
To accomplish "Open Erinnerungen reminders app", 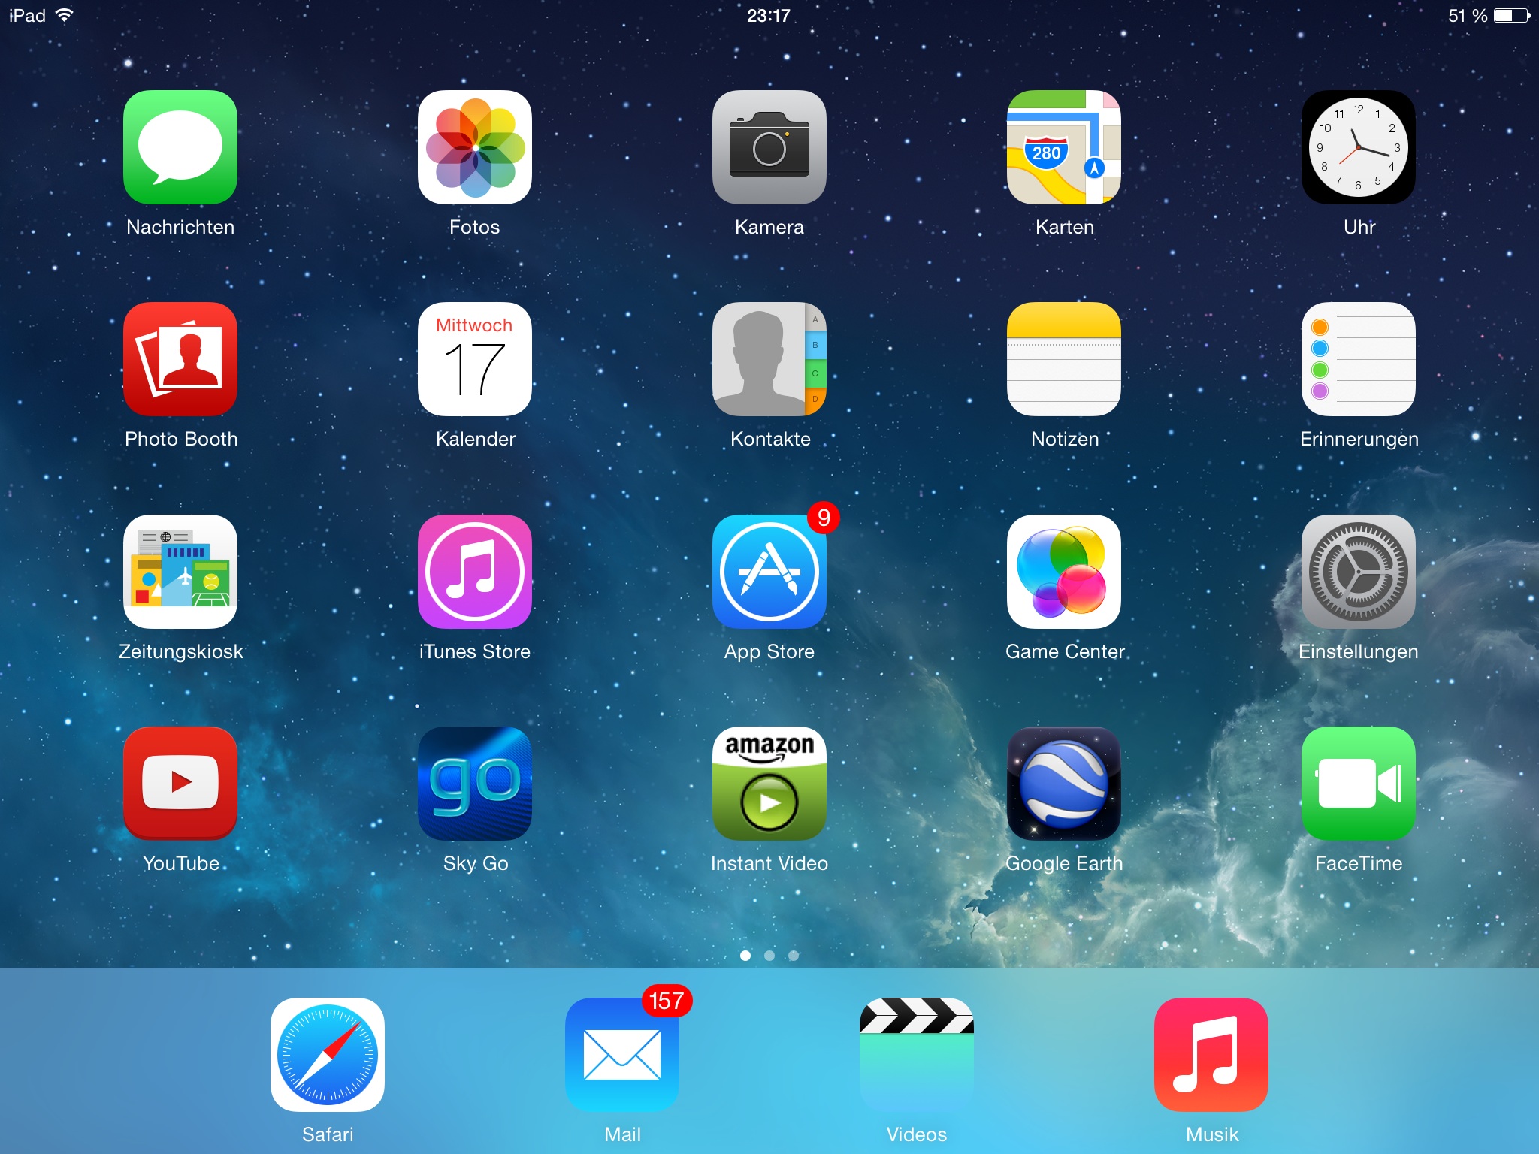I will 1359,359.
